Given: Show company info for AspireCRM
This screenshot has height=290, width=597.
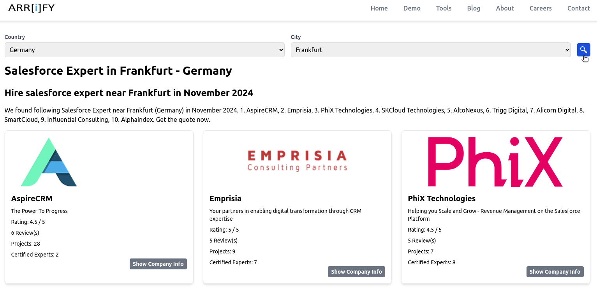Looking at the screenshot, I should [x=158, y=264].
